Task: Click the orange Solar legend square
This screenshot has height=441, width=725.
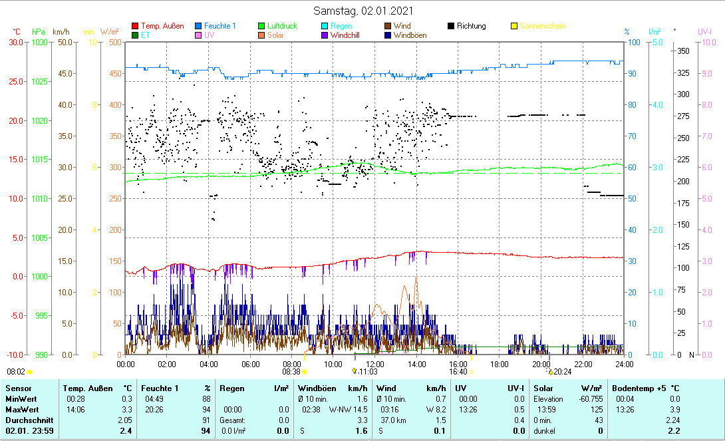Action: pyautogui.click(x=261, y=35)
